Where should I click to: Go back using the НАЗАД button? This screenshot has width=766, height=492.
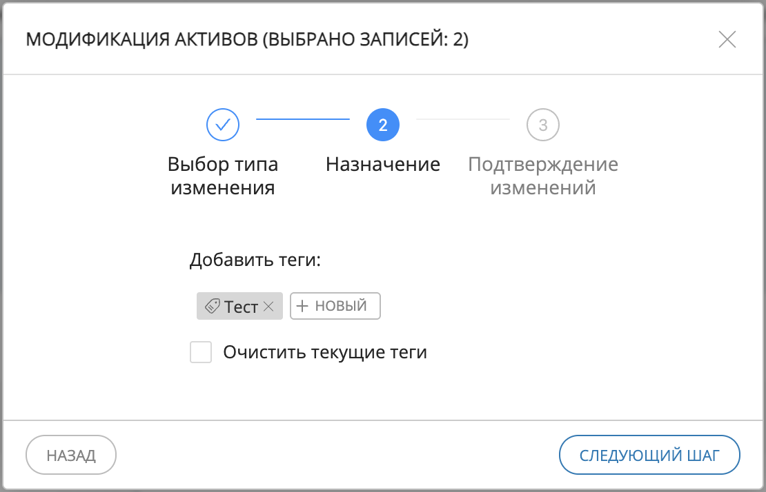70,454
